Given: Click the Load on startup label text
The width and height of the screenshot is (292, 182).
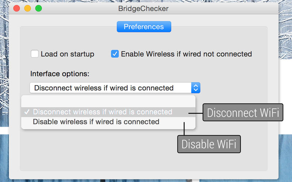Looking at the screenshot, I should coord(68,54).
